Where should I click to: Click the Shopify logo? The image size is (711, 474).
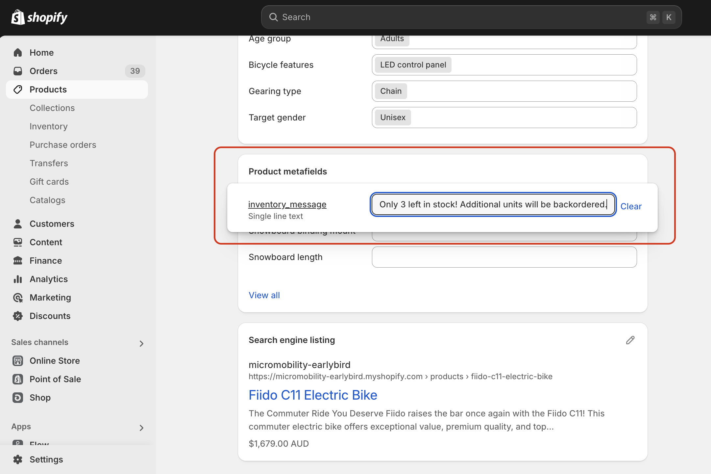click(39, 17)
